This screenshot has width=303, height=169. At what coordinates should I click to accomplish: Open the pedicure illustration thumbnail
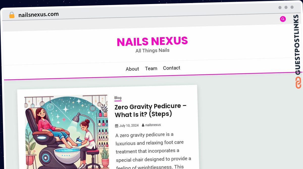(66, 132)
